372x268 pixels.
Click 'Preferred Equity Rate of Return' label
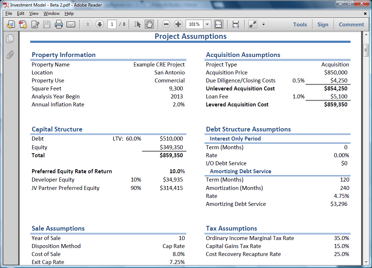click(72, 171)
